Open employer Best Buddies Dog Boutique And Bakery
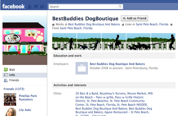 tap(118, 64)
